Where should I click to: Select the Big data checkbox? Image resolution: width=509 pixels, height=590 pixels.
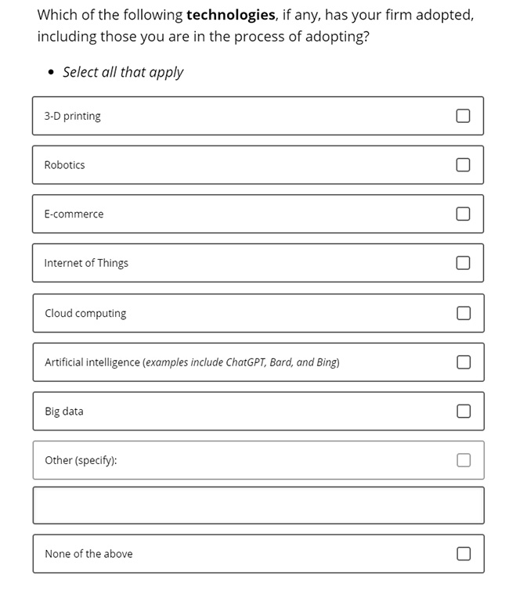pos(464,411)
